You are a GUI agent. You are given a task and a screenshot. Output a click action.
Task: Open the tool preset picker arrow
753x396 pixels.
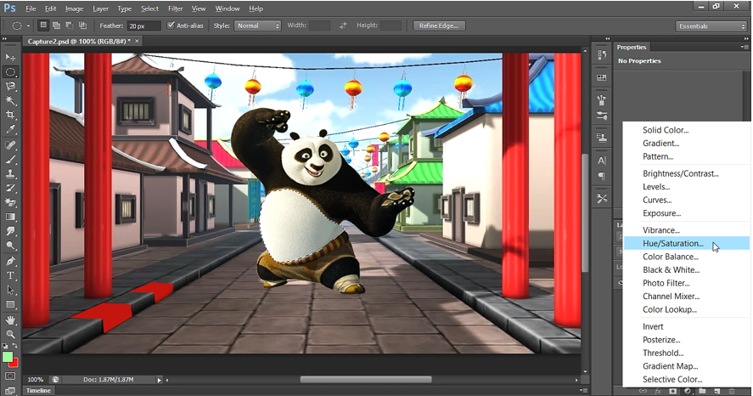[x=28, y=26]
